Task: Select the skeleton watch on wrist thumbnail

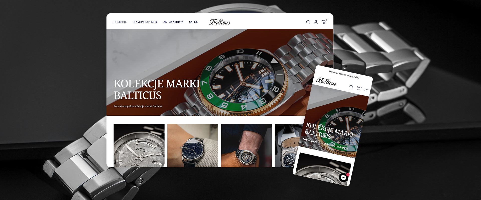Action: click(246, 145)
